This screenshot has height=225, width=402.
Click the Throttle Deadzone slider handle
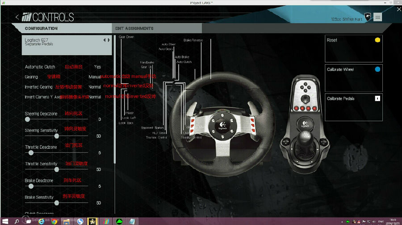(x=31, y=153)
